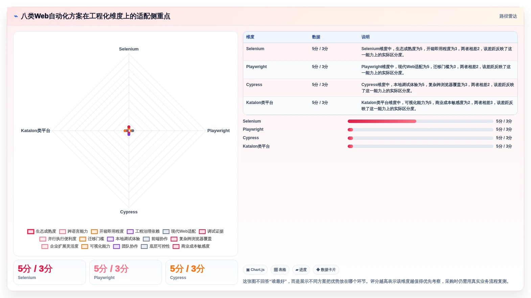The height and width of the screenshot is (298, 531).
Task: Toggle the 并行执行便利度 legend item
Action: (58, 239)
